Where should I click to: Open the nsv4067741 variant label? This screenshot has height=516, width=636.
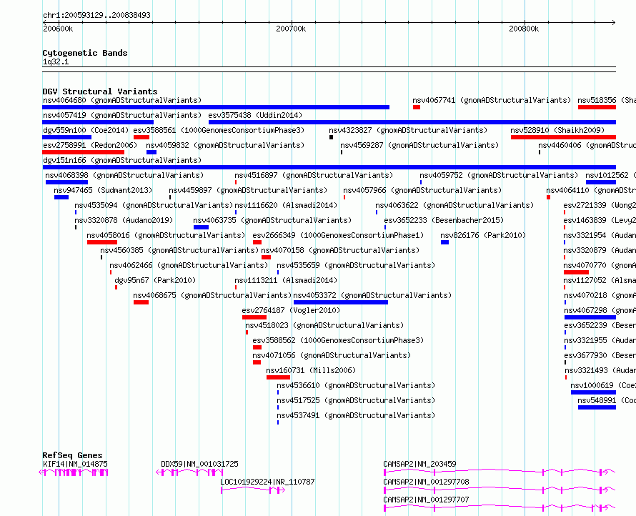pyautogui.click(x=492, y=100)
